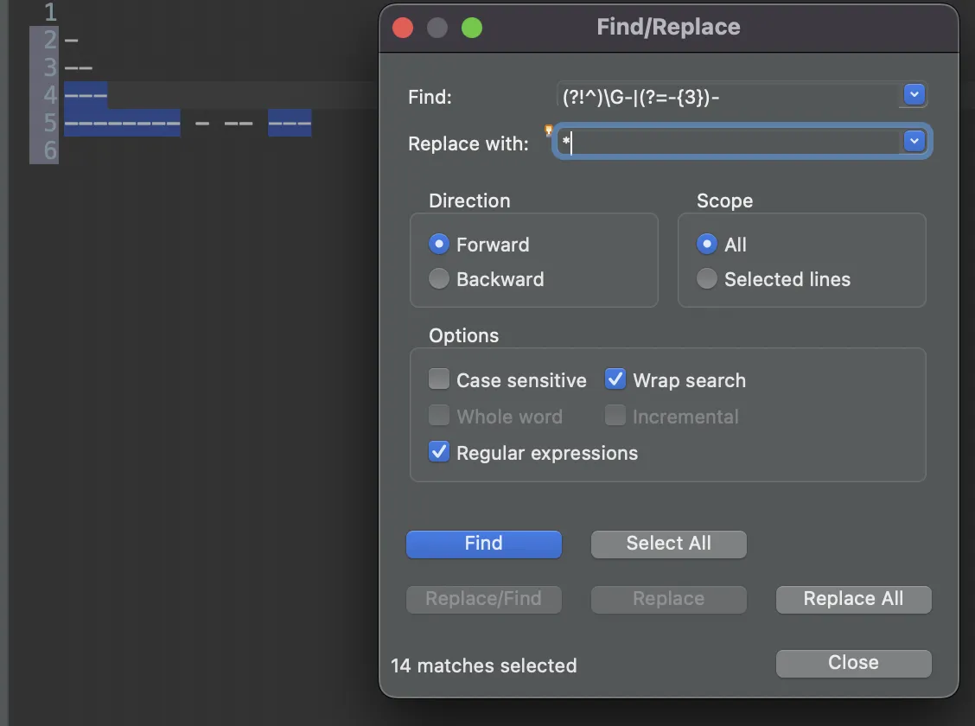Click inside the Find text field
975x726 pixels.
(726, 97)
